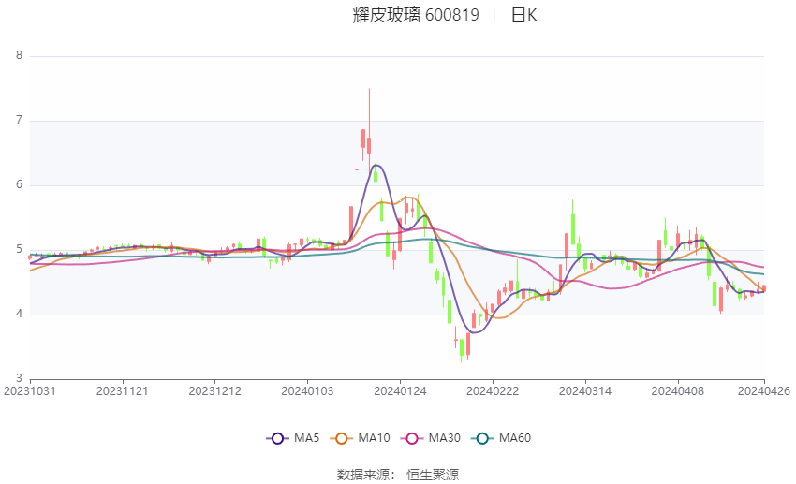796x484 pixels.
Task: Click the data source text 恒生聚源
Action: tap(433, 475)
